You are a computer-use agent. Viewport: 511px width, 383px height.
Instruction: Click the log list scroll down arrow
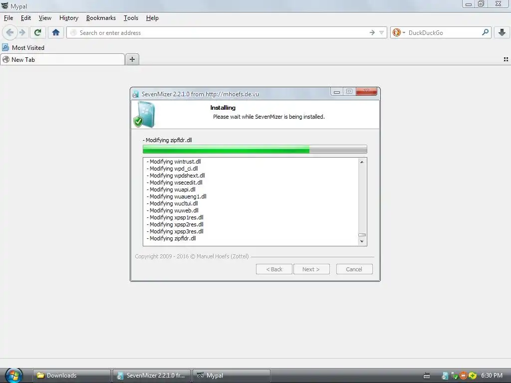pos(362,241)
